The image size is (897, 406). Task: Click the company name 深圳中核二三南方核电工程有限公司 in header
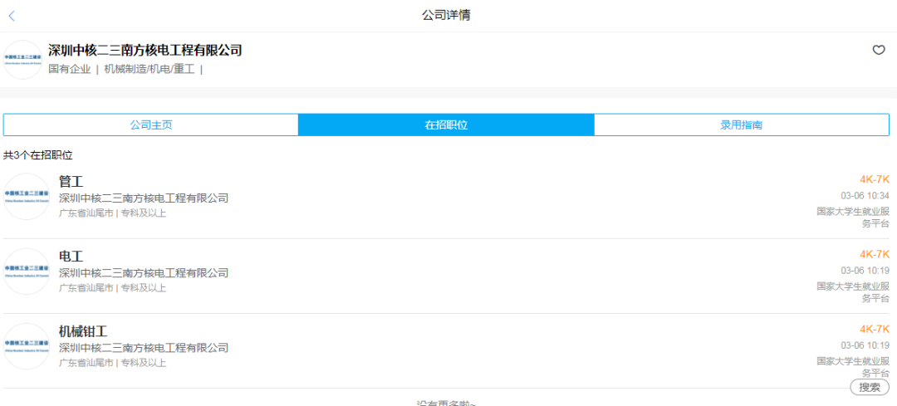tap(145, 51)
